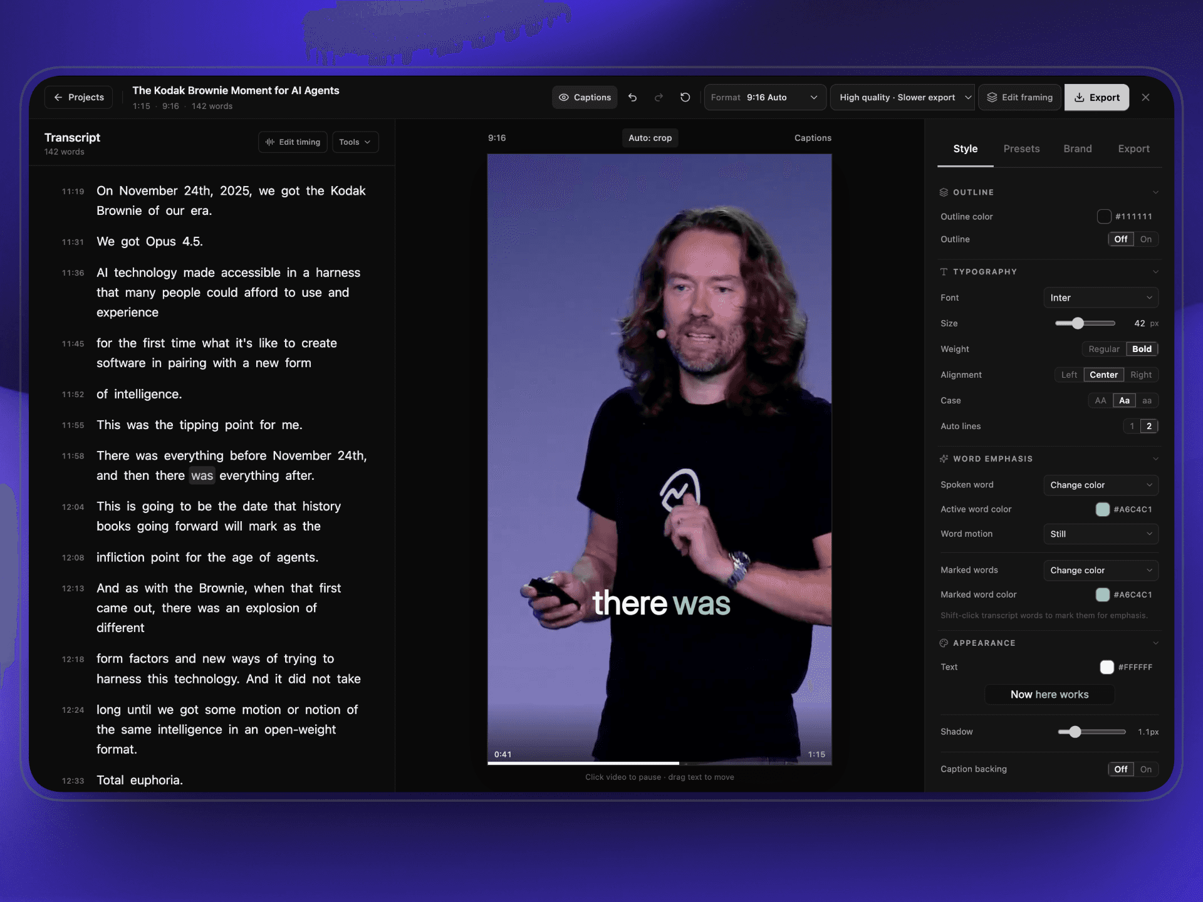Set Outline to Off
Screen dimensions: 1203x902
1121,239
